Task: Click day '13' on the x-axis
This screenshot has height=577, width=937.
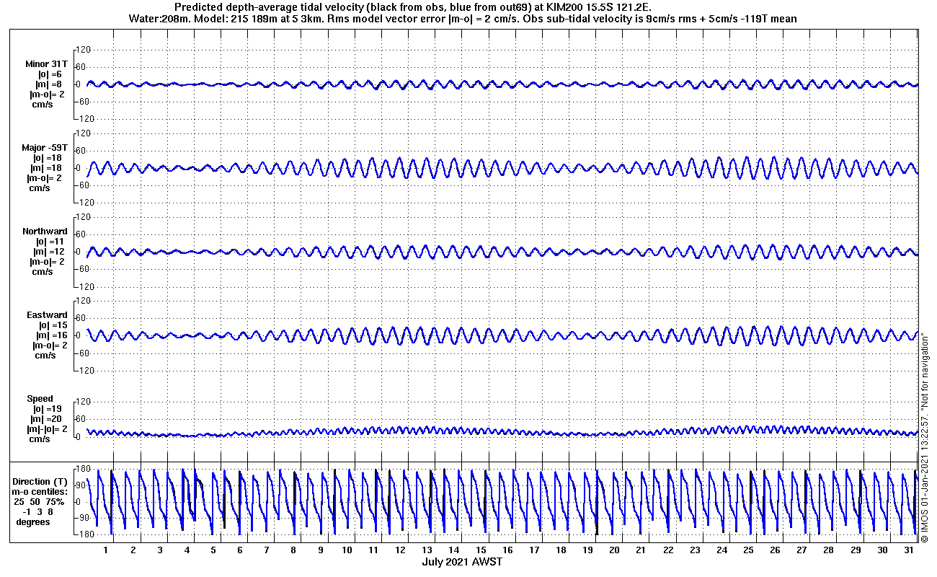Action: [427, 550]
